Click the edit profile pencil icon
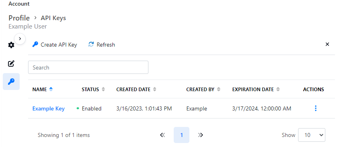339x147 pixels. (x=11, y=63)
